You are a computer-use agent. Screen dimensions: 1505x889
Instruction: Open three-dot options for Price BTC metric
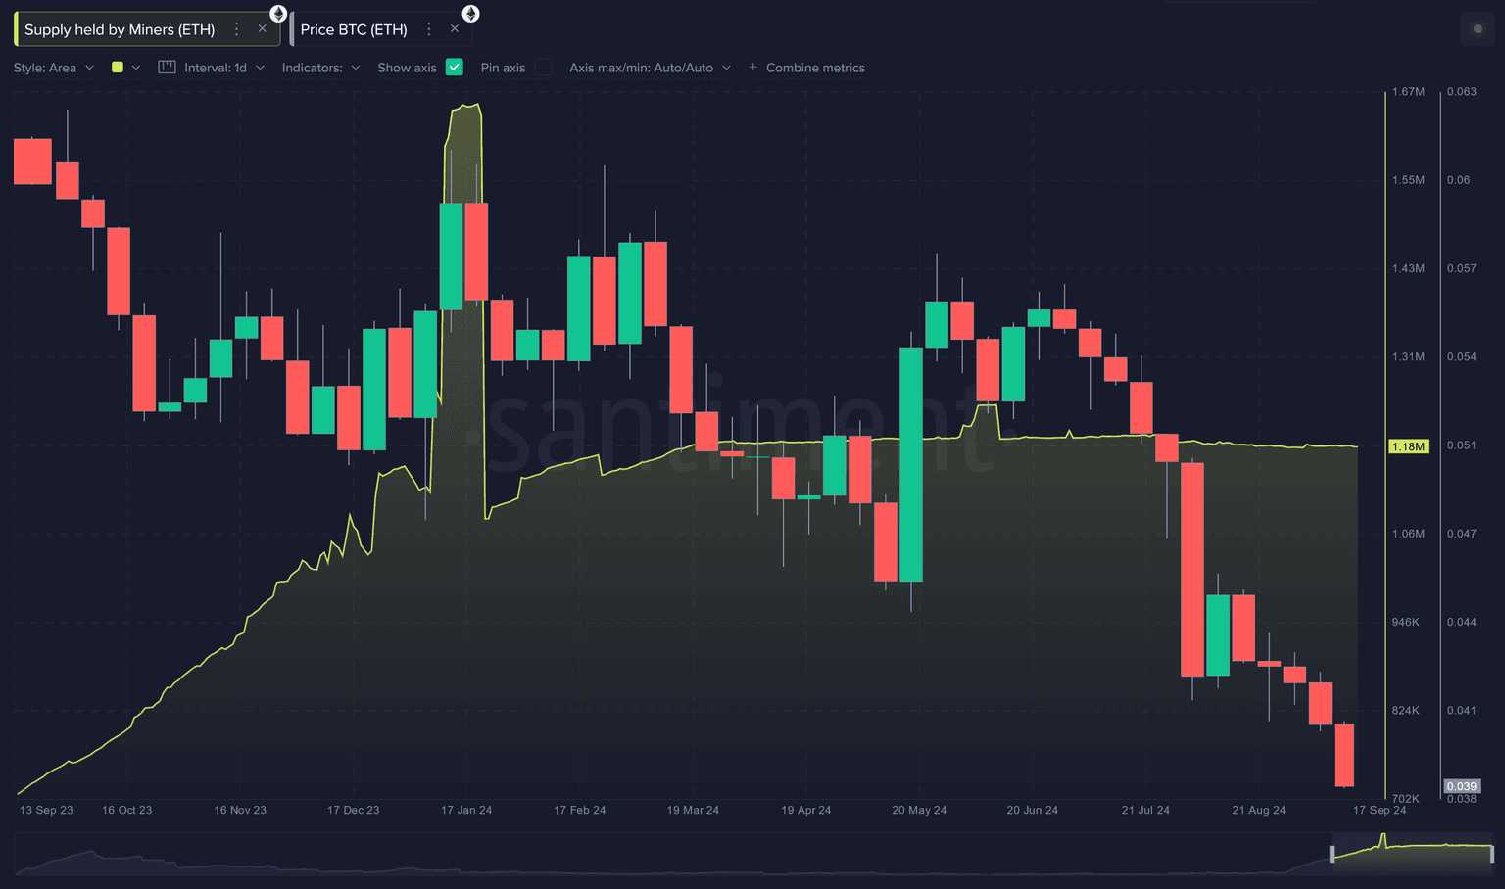pos(428,29)
